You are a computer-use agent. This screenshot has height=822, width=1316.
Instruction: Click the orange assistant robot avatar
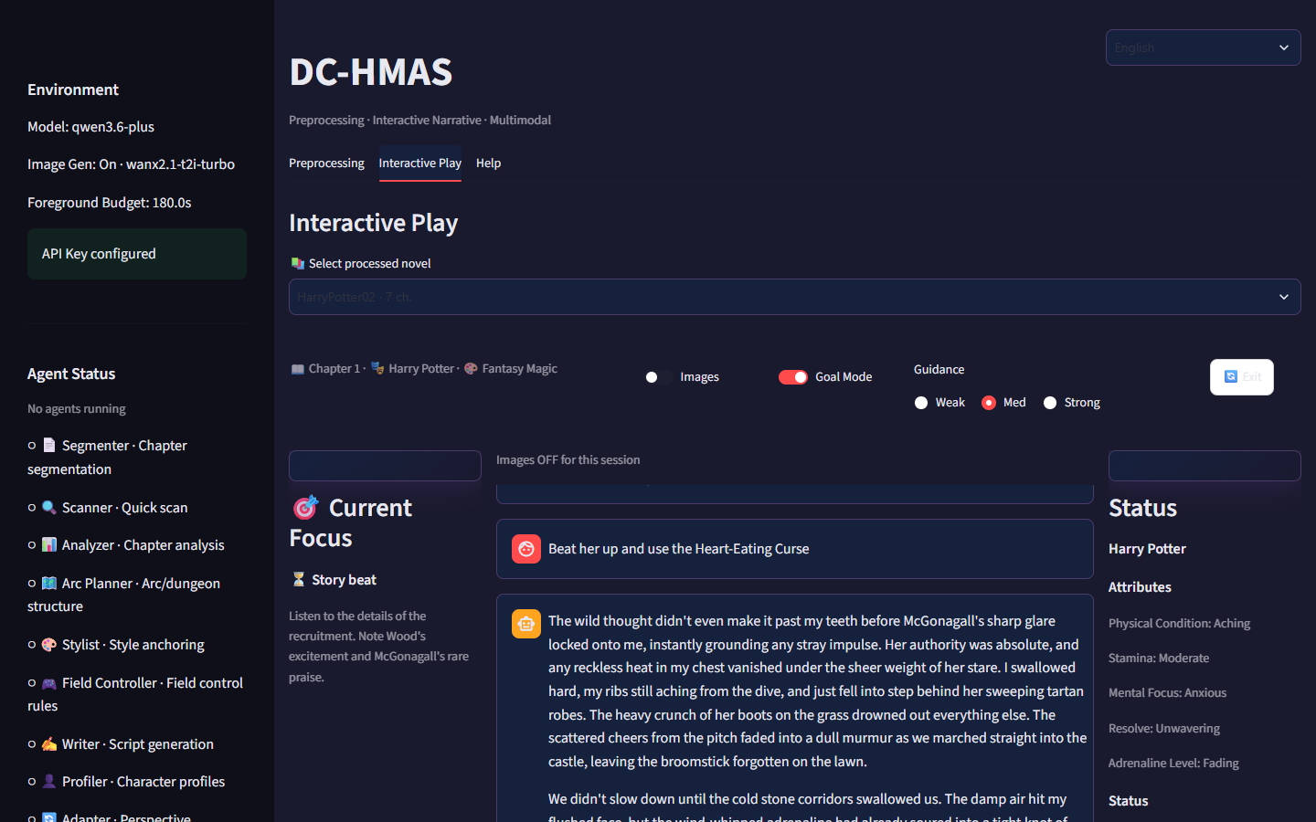click(x=526, y=624)
